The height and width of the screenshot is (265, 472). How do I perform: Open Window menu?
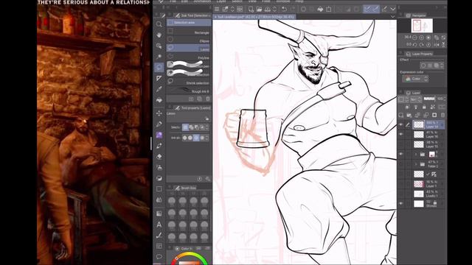point(283,1)
